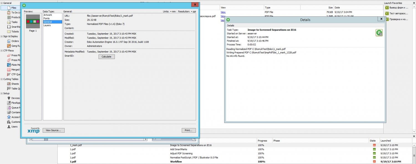416x164 pixels.
Task: Open the Gang Run icon in sidebar
Action: (9, 46)
